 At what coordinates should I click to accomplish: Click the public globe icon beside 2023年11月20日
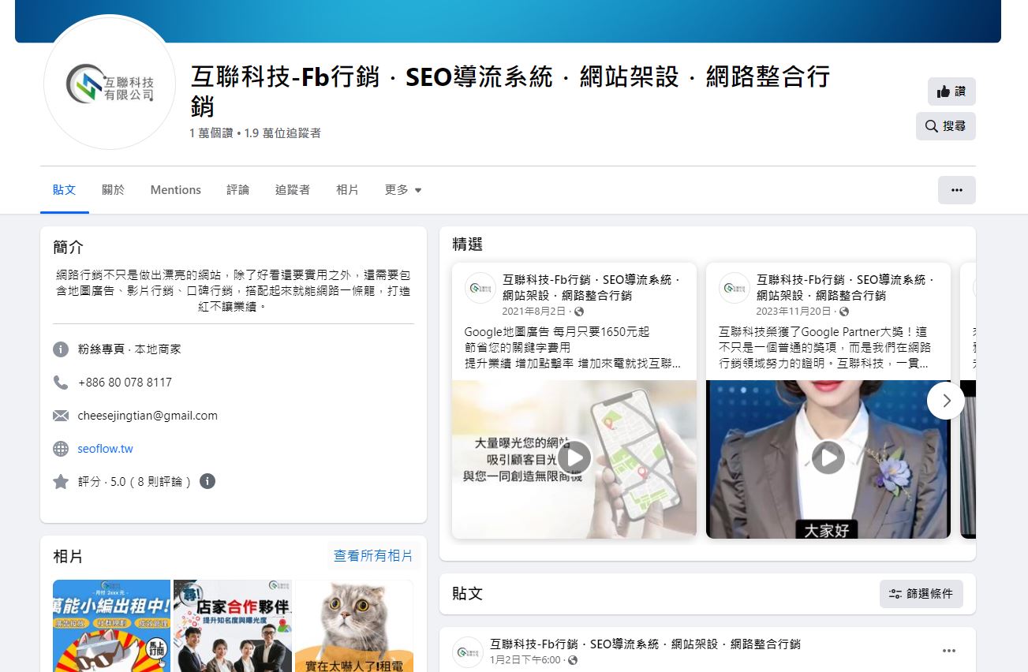coord(844,312)
